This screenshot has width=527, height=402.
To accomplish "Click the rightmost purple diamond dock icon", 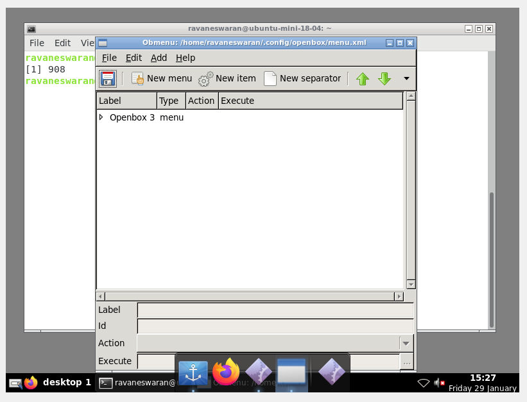I will [331, 372].
